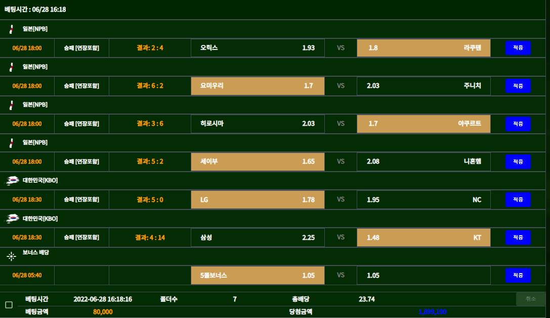Viewport: 550px width, 318px height.
Task: Select the 야쿠르트 1.7 odds cell
Action: point(424,124)
